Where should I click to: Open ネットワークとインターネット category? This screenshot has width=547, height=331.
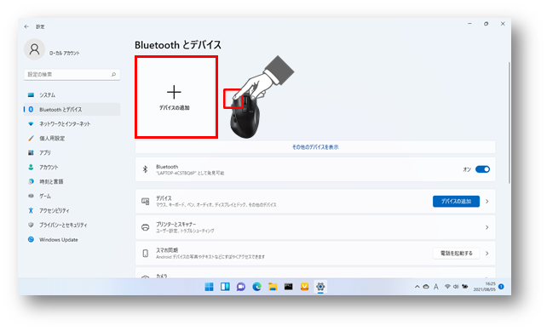tap(72, 123)
